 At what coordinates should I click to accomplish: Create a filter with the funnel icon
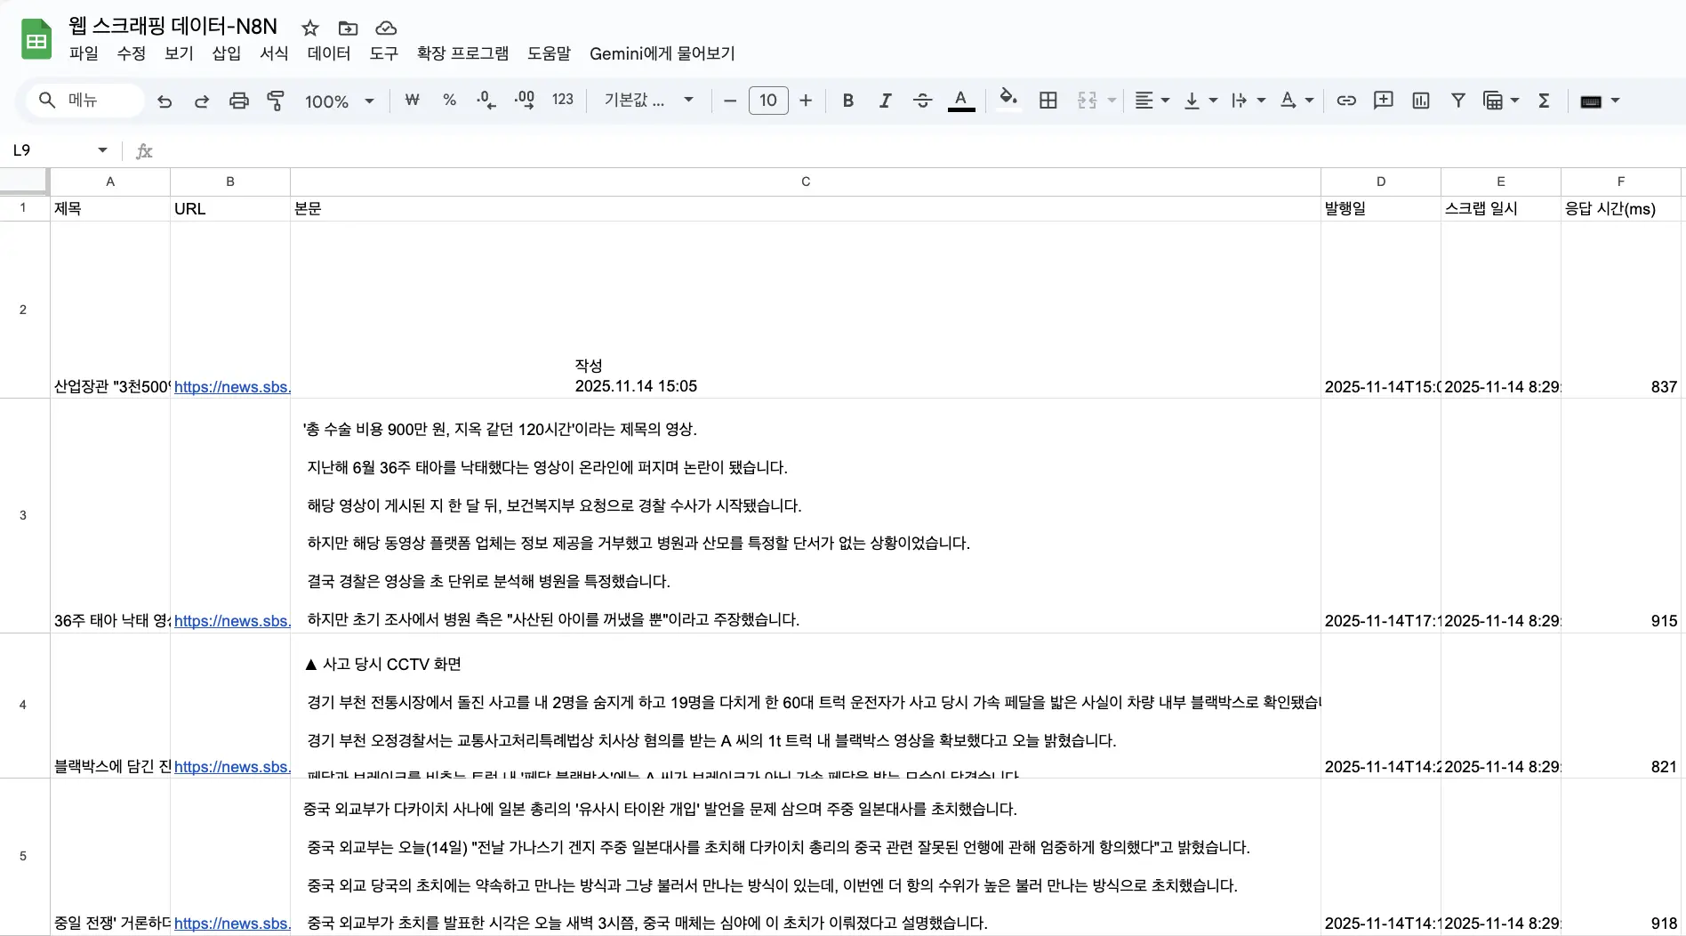point(1457,101)
